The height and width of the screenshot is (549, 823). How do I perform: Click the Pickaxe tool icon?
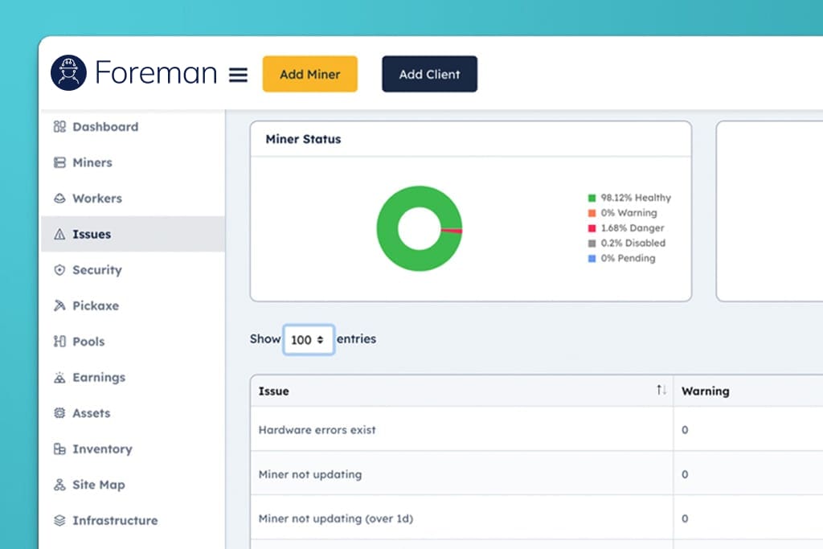(59, 305)
